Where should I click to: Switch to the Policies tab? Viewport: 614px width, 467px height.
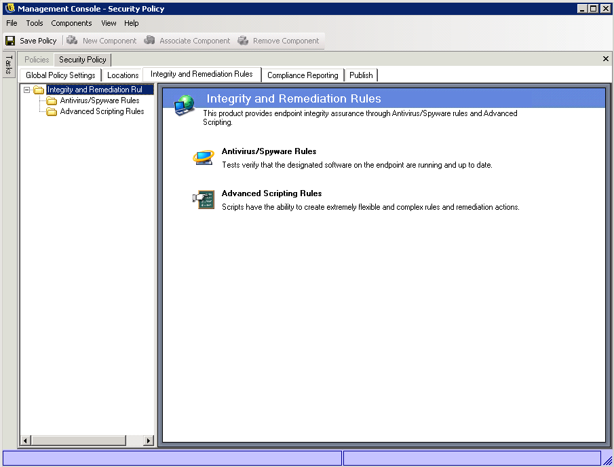click(x=37, y=60)
